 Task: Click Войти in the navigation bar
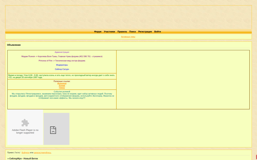point(157,32)
